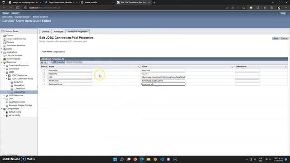This screenshot has width=290, height=163.
Task: Check the password row checkbox
Action: 43,73
